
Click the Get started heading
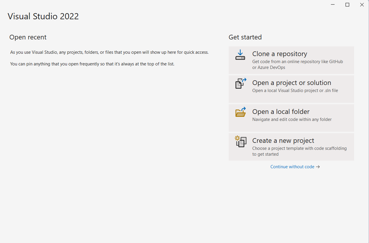coord(245,37)
